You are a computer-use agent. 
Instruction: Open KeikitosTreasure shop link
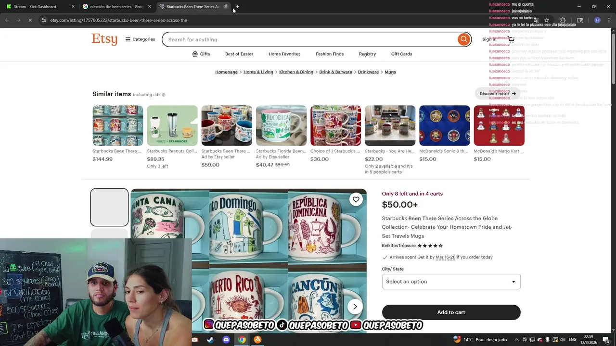[x=399, y=246]
